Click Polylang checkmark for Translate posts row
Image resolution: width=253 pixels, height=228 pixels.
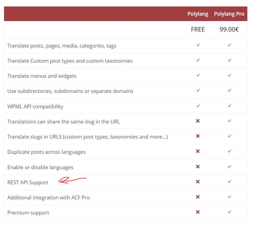click(x=198, y=45)
